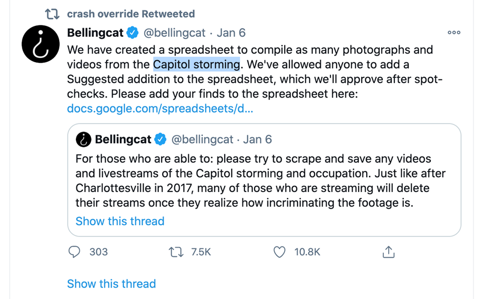The height and width of the screenshot is (299, 487).
Task: Open the three-dot more options menu
Action: [x=454, y=33]
